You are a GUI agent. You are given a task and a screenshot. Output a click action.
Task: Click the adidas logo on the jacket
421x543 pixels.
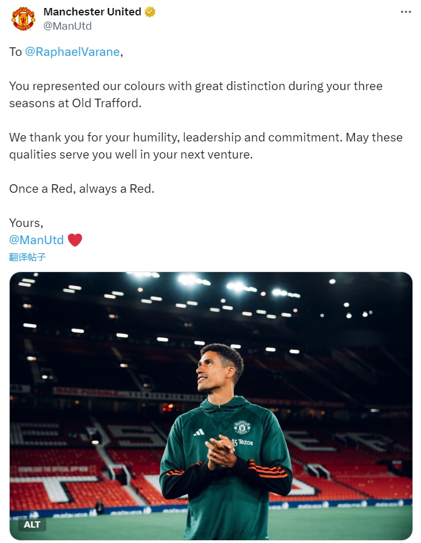(x=199, y=432)
